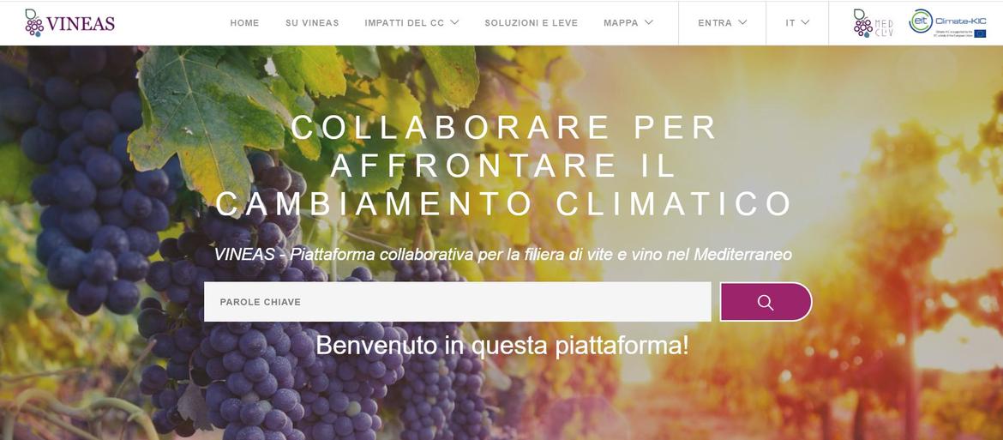
Task: Open the IT language selector
Action: click(797, 22)
